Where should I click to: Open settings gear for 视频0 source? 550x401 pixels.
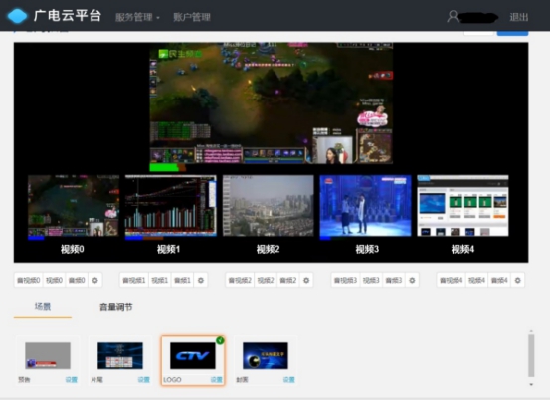(94, 280)
